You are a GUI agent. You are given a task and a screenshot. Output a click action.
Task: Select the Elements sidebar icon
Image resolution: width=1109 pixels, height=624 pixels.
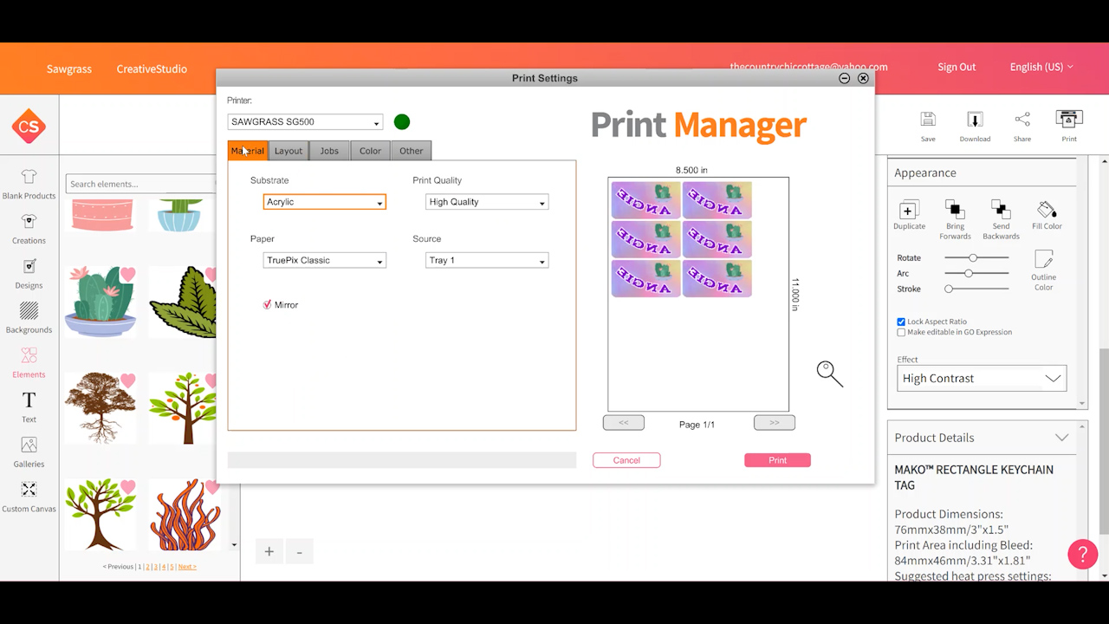point(29,363)
